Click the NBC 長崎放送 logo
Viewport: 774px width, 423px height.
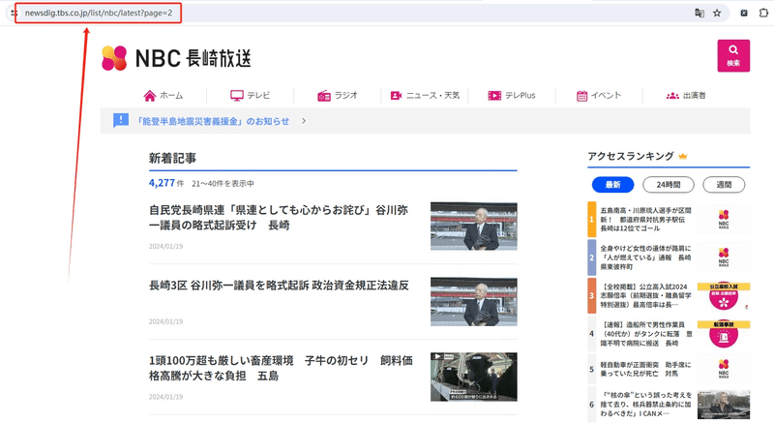pyautogui.click(x=176, y=58)
